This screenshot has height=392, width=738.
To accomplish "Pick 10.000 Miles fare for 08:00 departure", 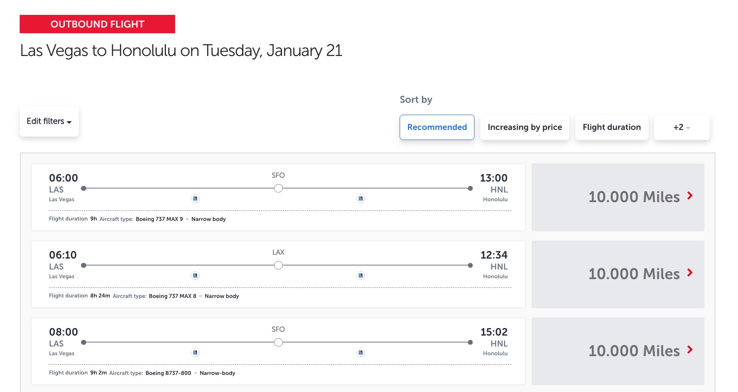I will [618, 351].
